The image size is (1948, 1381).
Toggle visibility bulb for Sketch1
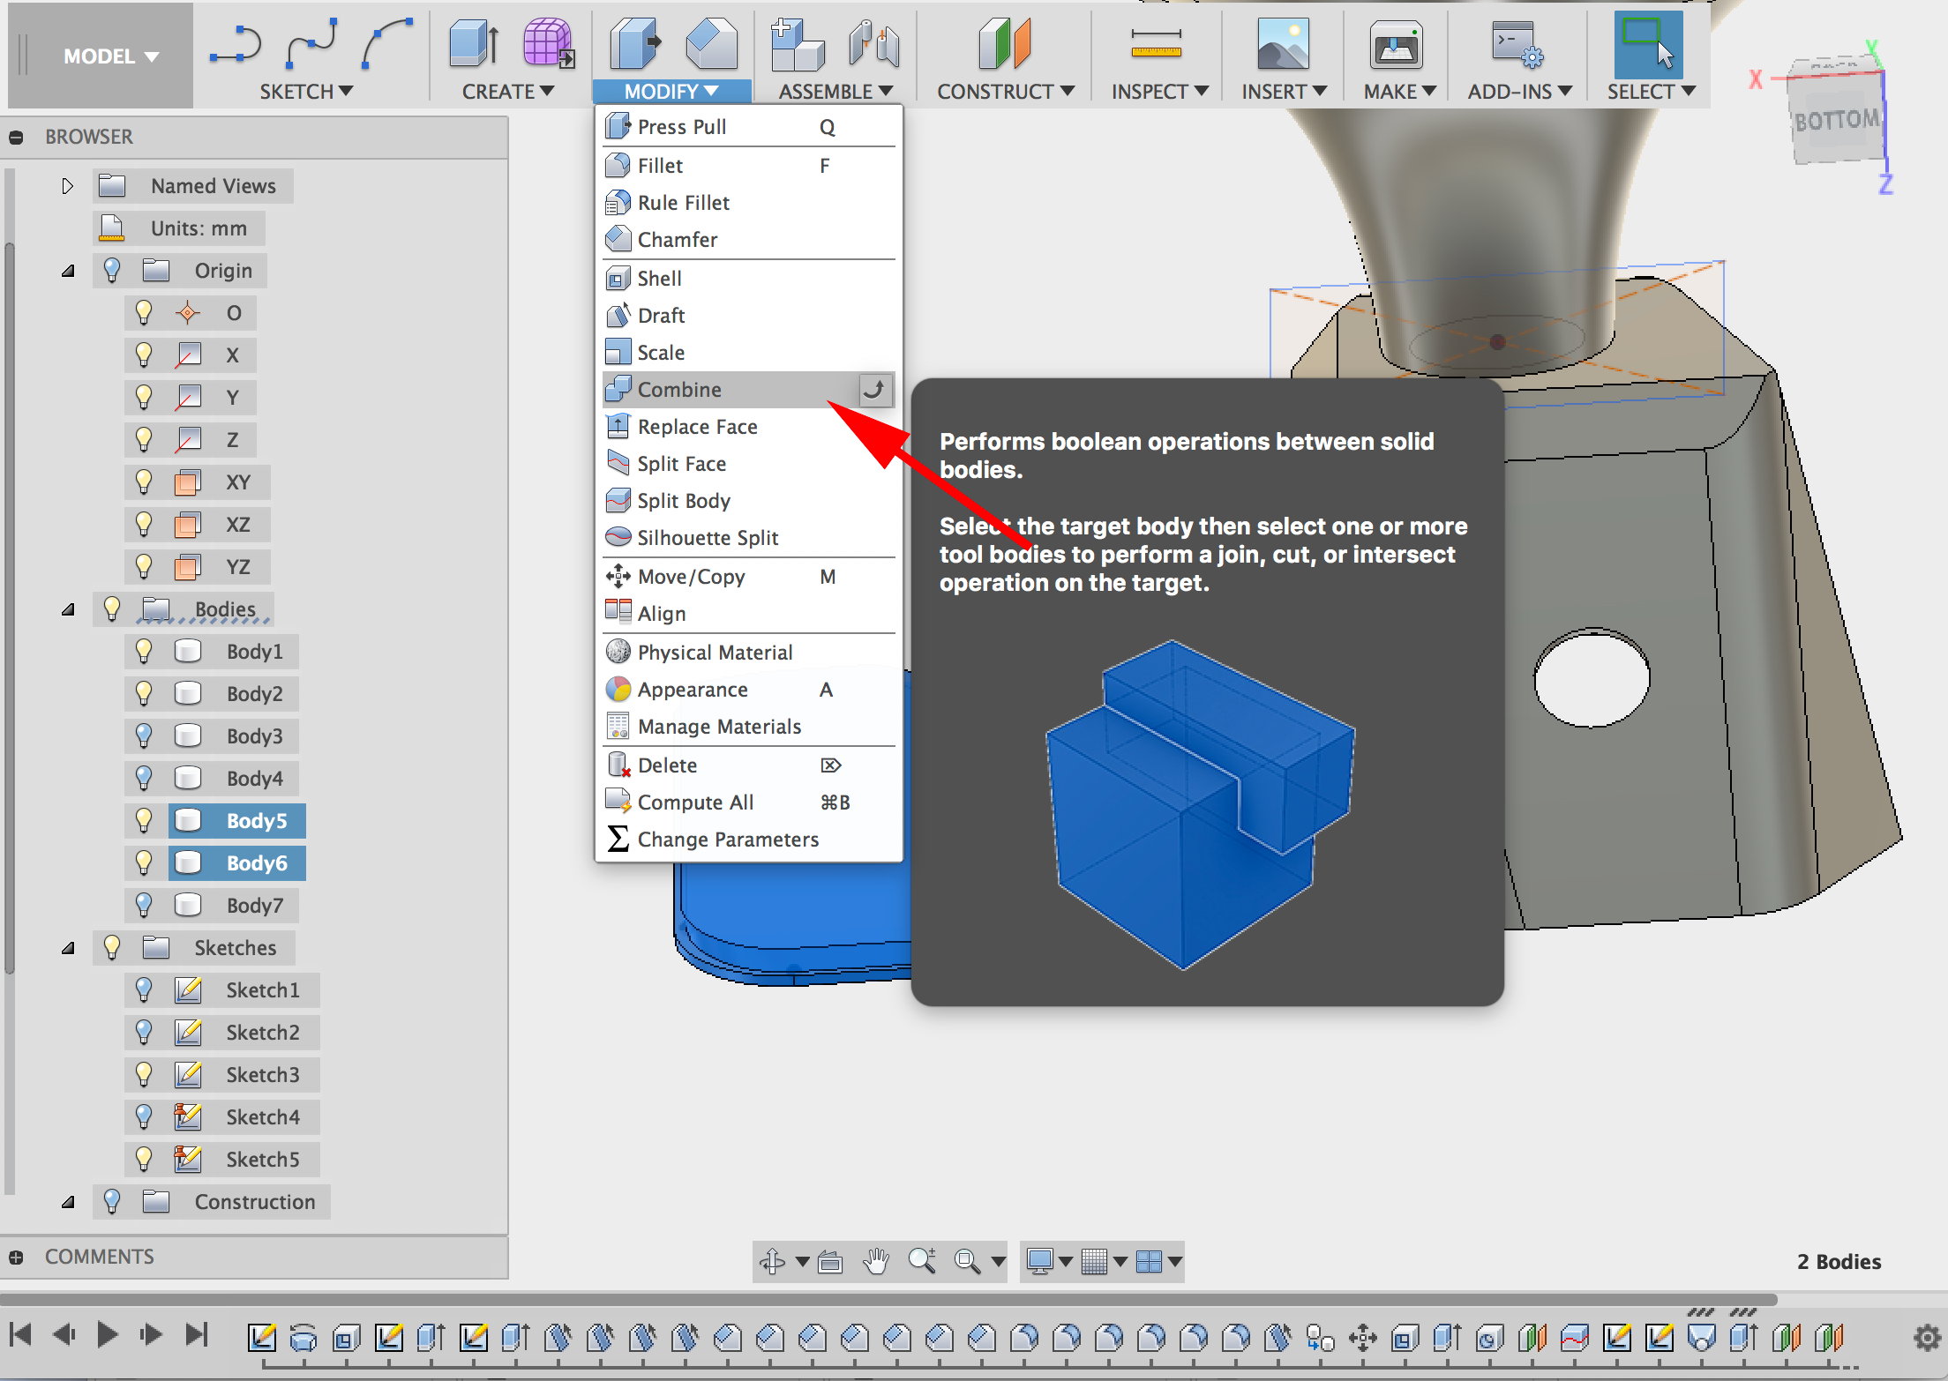click(x=144, y=990)
